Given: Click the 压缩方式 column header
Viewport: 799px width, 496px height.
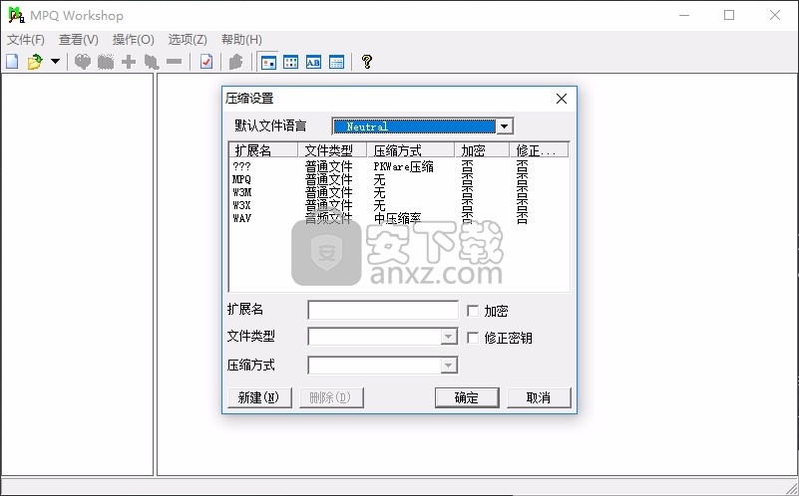Looking at the screenshot, I should 411,150.
